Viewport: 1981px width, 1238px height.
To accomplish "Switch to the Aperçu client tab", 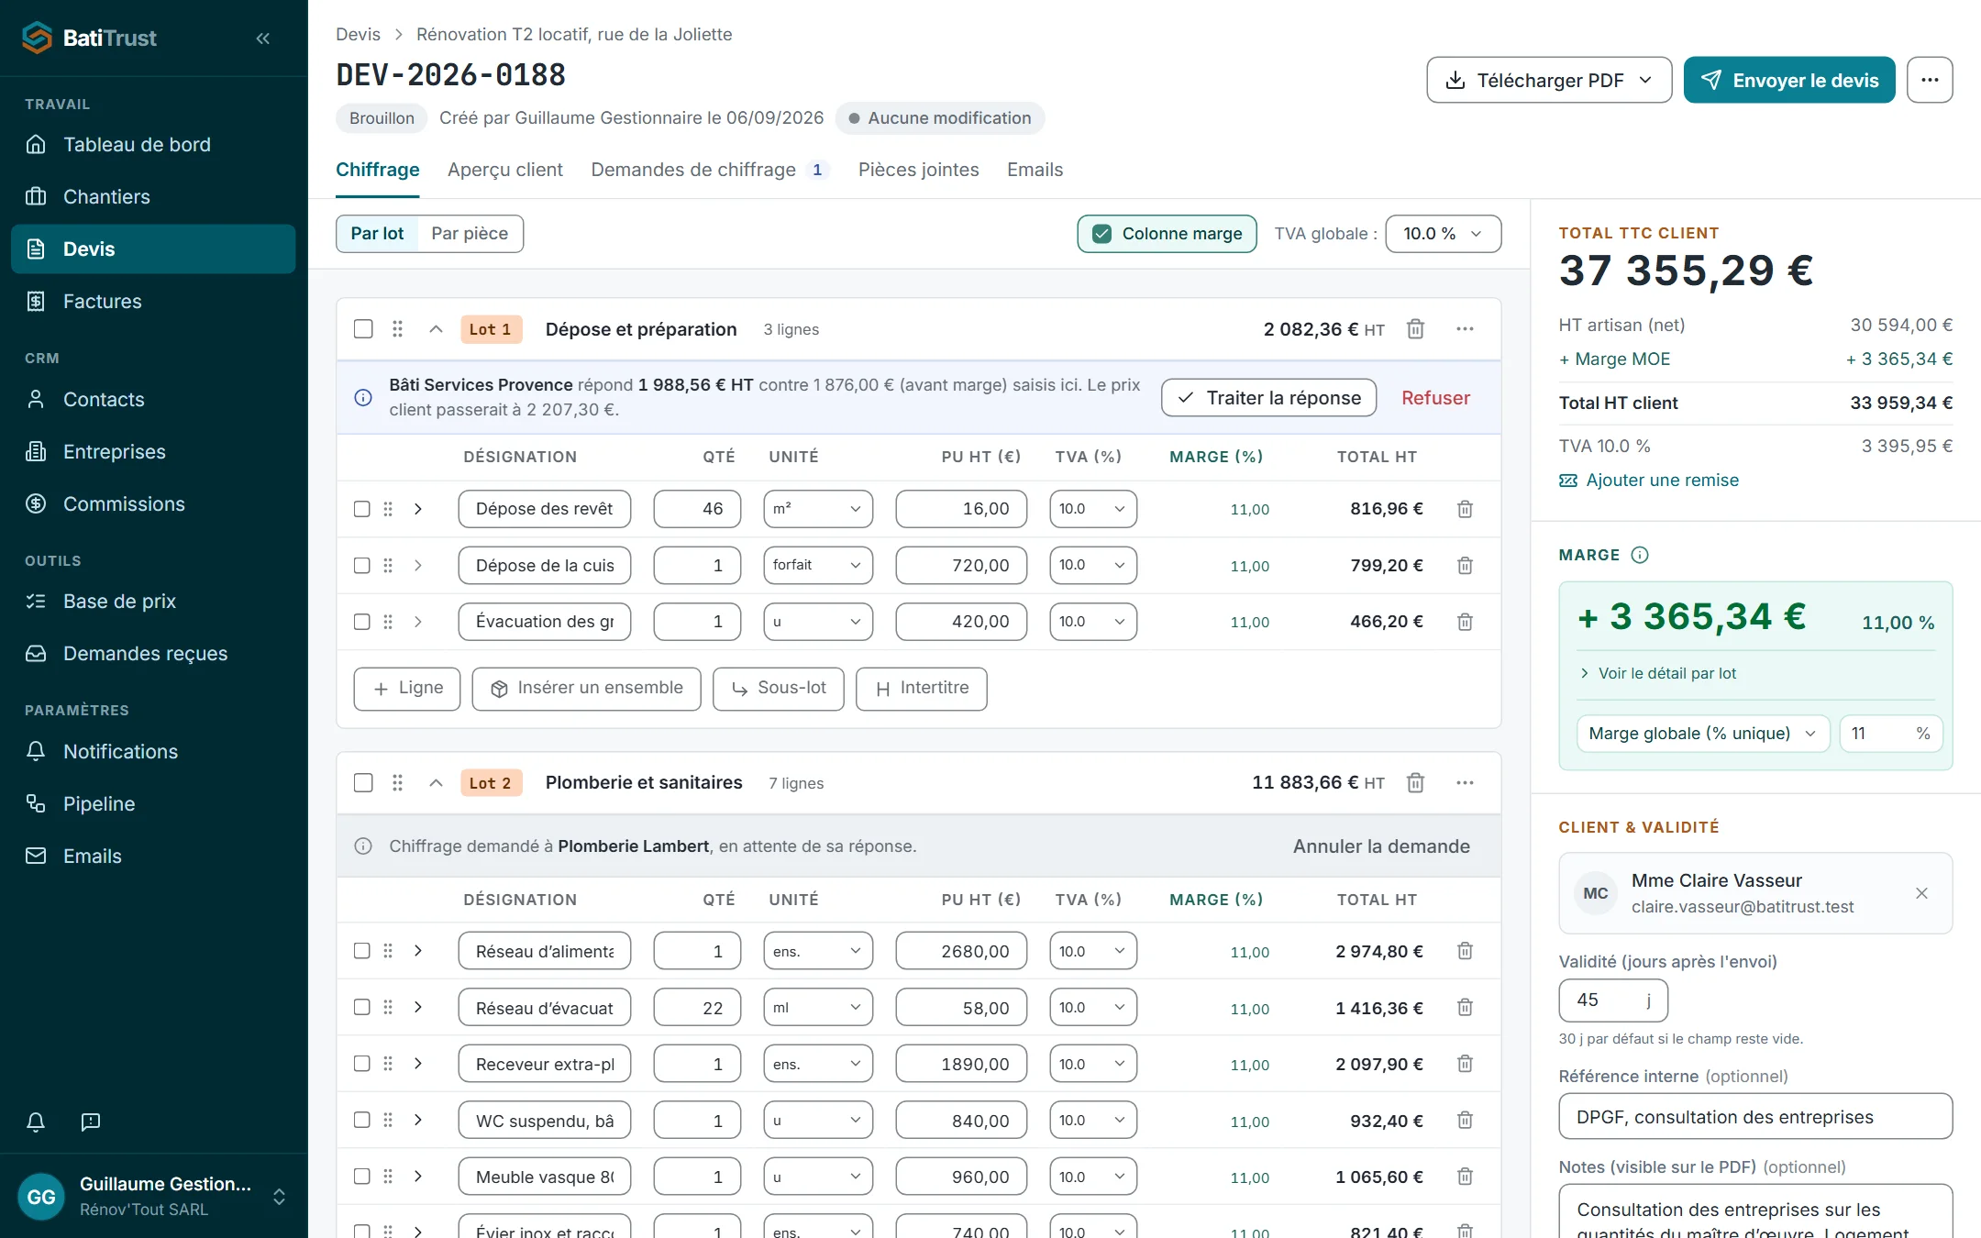I will [505, 170].
